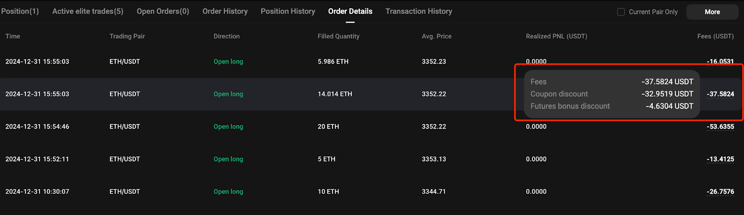Click the Realized PNL (USDT) column header
Screen dimensions: 744x215
coord(556,36)
